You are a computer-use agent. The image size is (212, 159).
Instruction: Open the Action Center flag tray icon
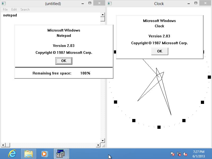click(173, 154)
